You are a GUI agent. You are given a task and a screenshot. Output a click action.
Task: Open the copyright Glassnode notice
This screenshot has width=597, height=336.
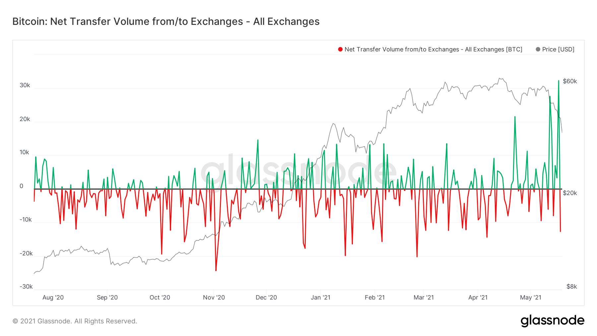pyautogui.click(x=75, y=321)
